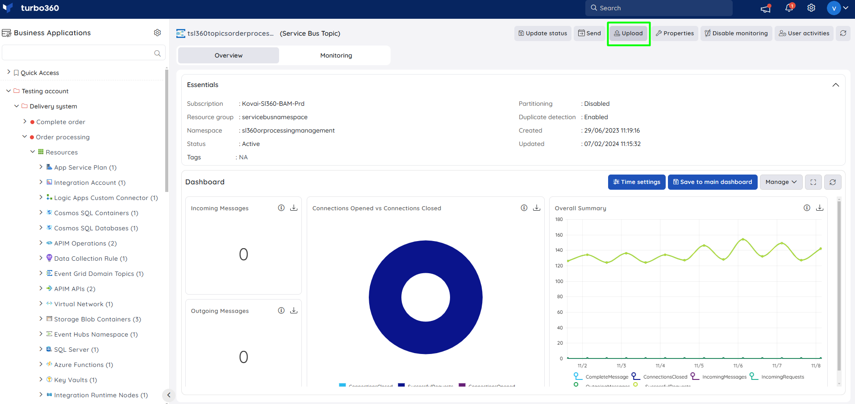This screenshot has width=855, height=404.
Task: Click the APIM APIs icon
Action: 49,288
